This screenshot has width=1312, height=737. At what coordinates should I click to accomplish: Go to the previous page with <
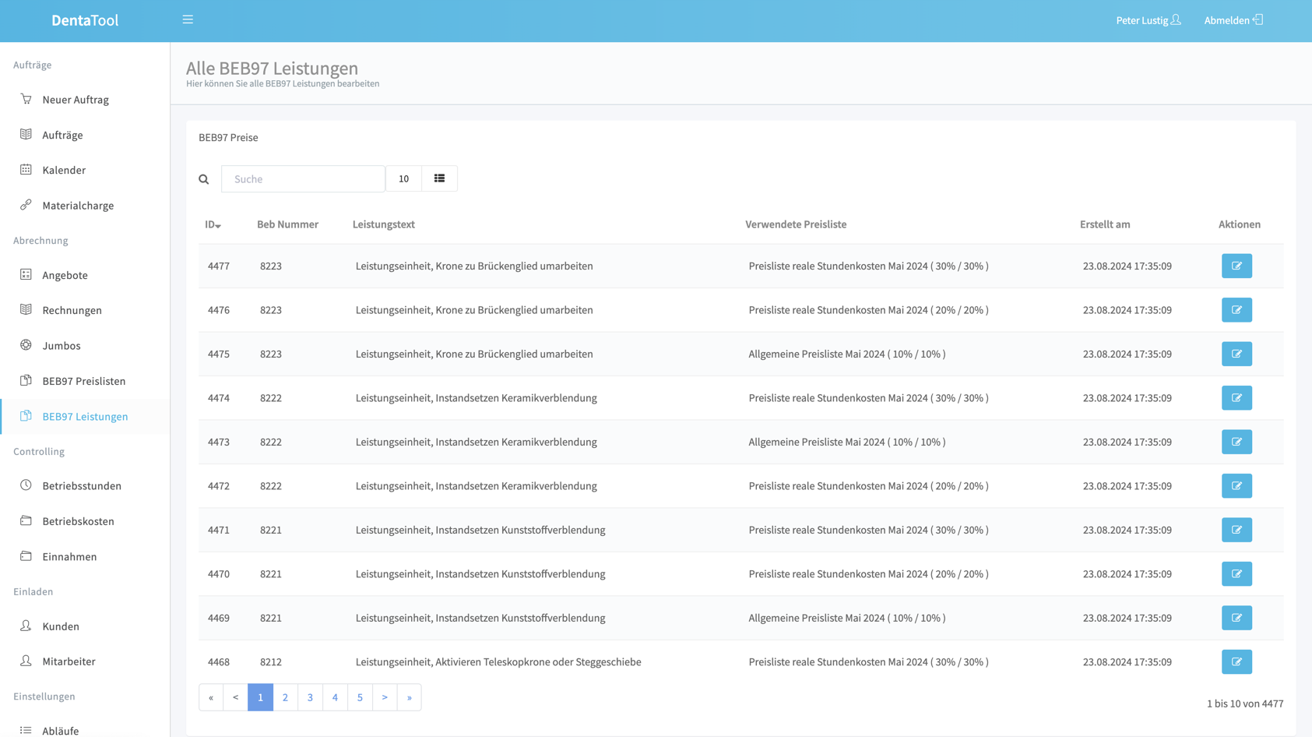click(x=236, y=697)
